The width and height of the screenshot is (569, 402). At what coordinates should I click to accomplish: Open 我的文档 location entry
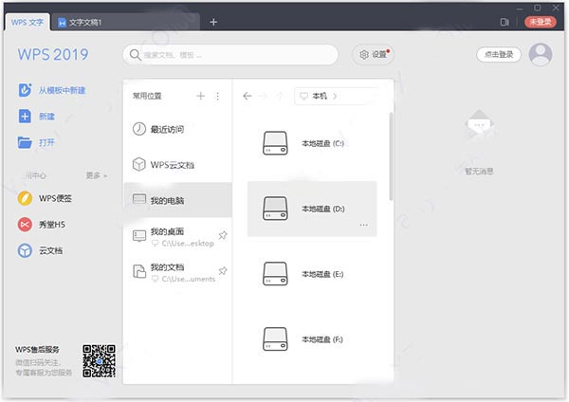pos(178,272)
